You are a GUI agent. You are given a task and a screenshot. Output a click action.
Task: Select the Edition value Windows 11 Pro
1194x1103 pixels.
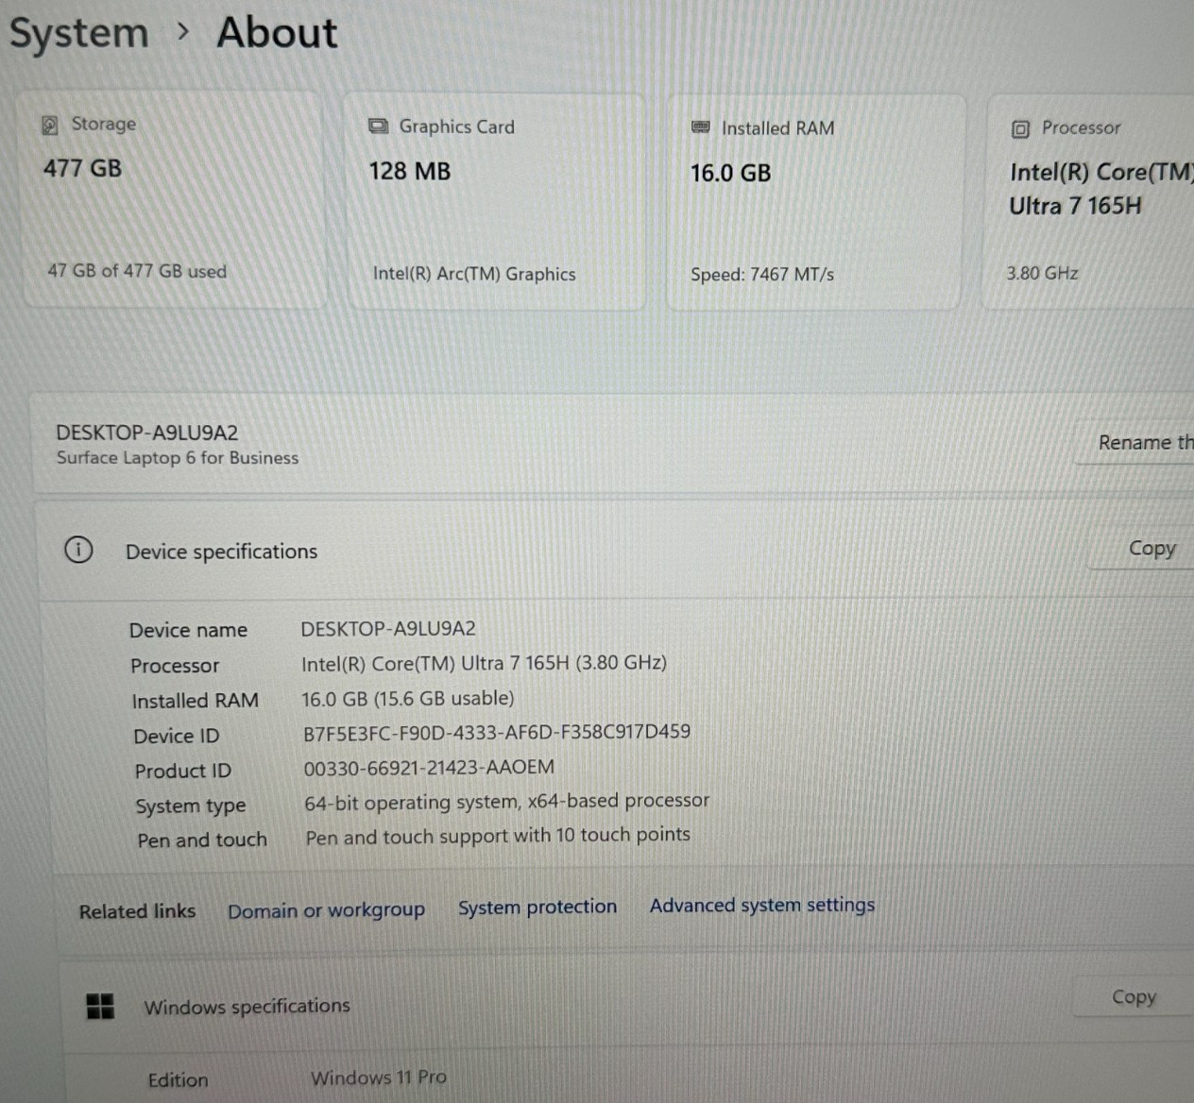tap(379, 1078)
